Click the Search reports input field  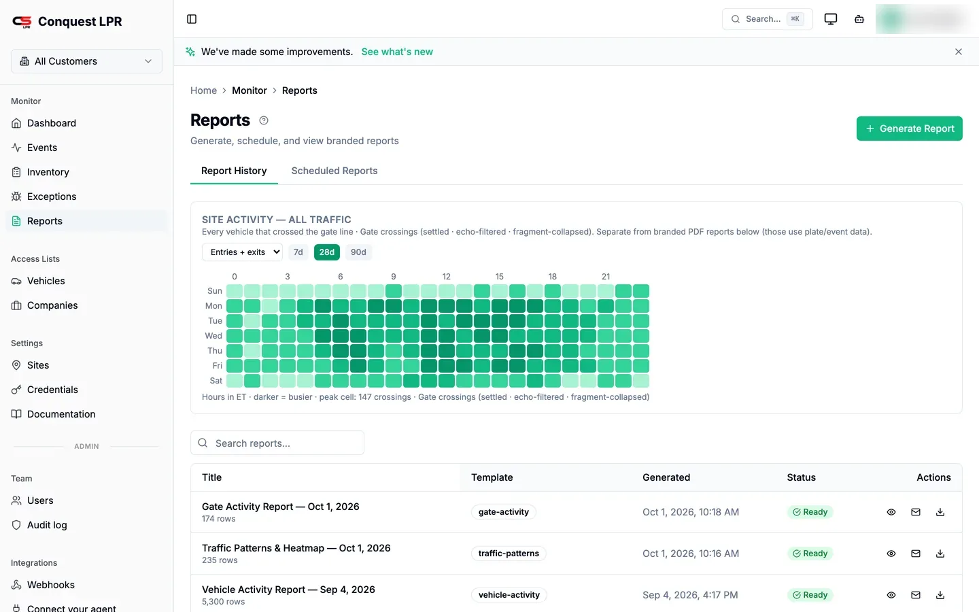(x=277, y=443)
